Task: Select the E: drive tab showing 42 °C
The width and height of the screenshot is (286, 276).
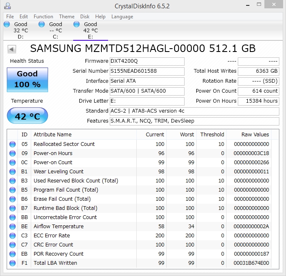Action: [x=91, y=30]
